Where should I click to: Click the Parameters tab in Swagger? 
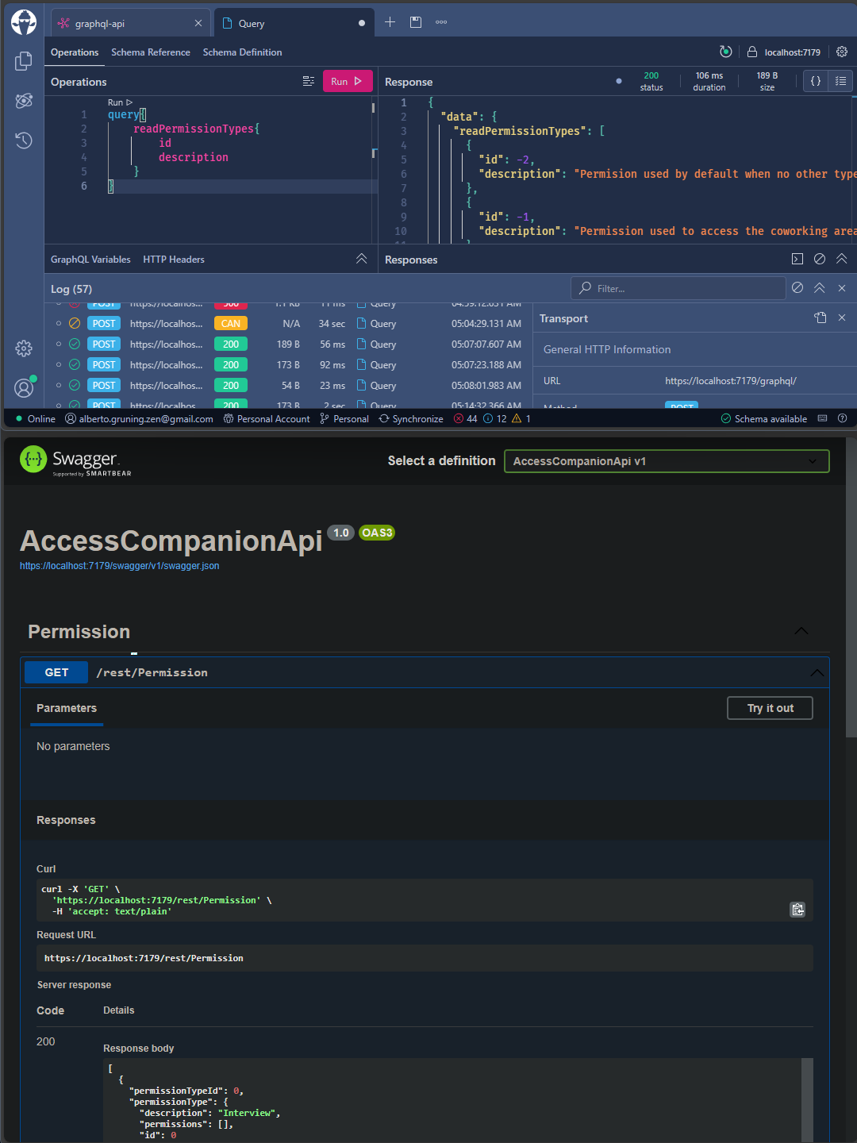coord(67,708)
